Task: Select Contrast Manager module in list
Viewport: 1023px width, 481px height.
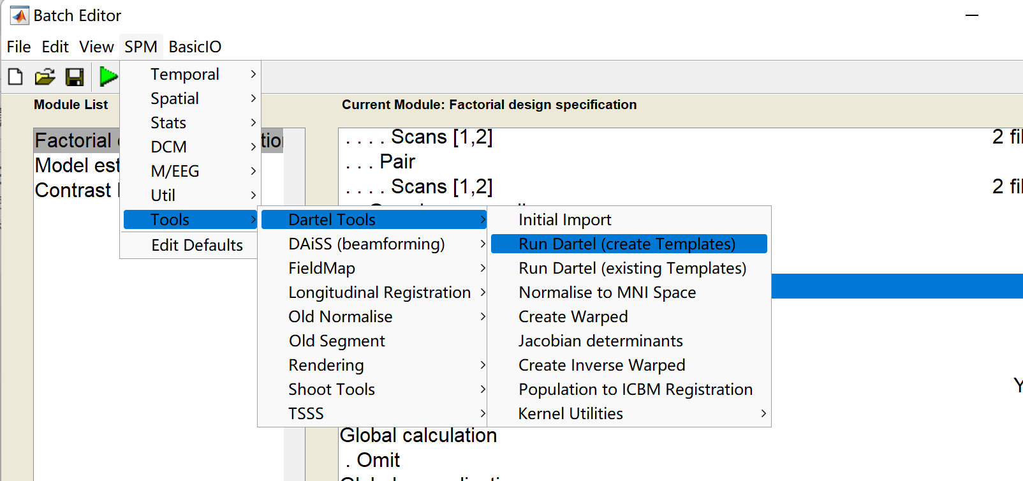Action: point(77,190)
